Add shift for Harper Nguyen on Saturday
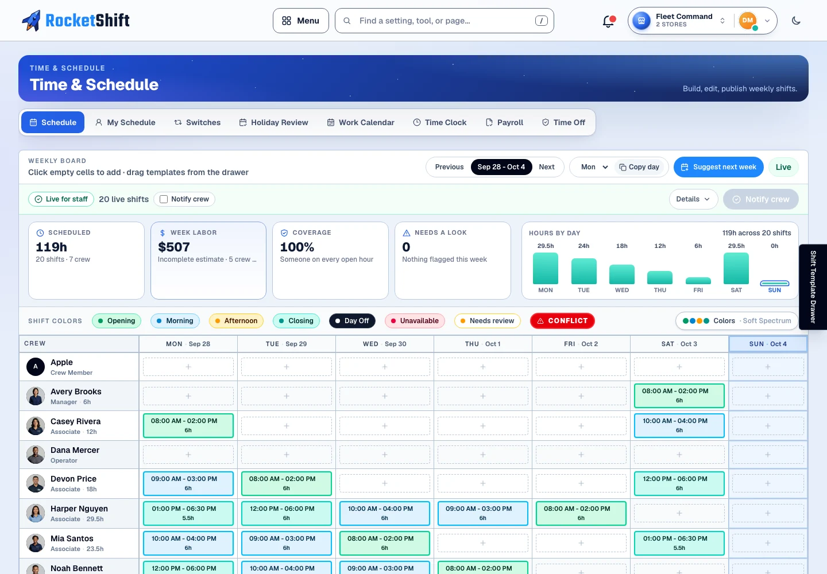The image size is (827, 574). [x=679, y=513]
